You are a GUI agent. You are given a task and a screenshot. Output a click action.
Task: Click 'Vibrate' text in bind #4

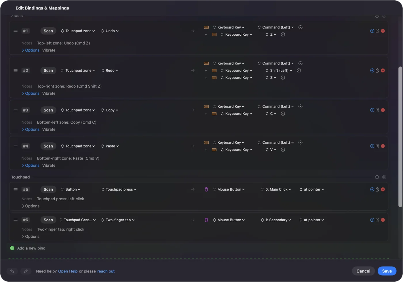click(49, 166)
